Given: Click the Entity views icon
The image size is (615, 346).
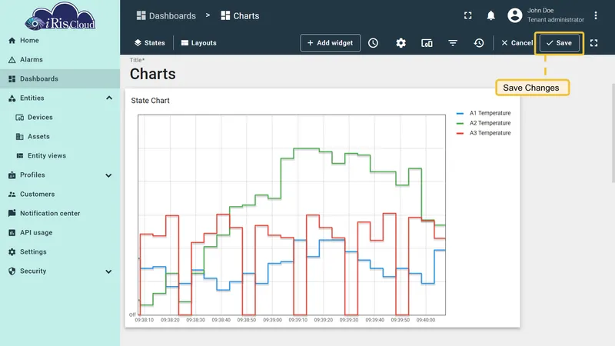Looking at the screenshot, I should pos(20,156).
